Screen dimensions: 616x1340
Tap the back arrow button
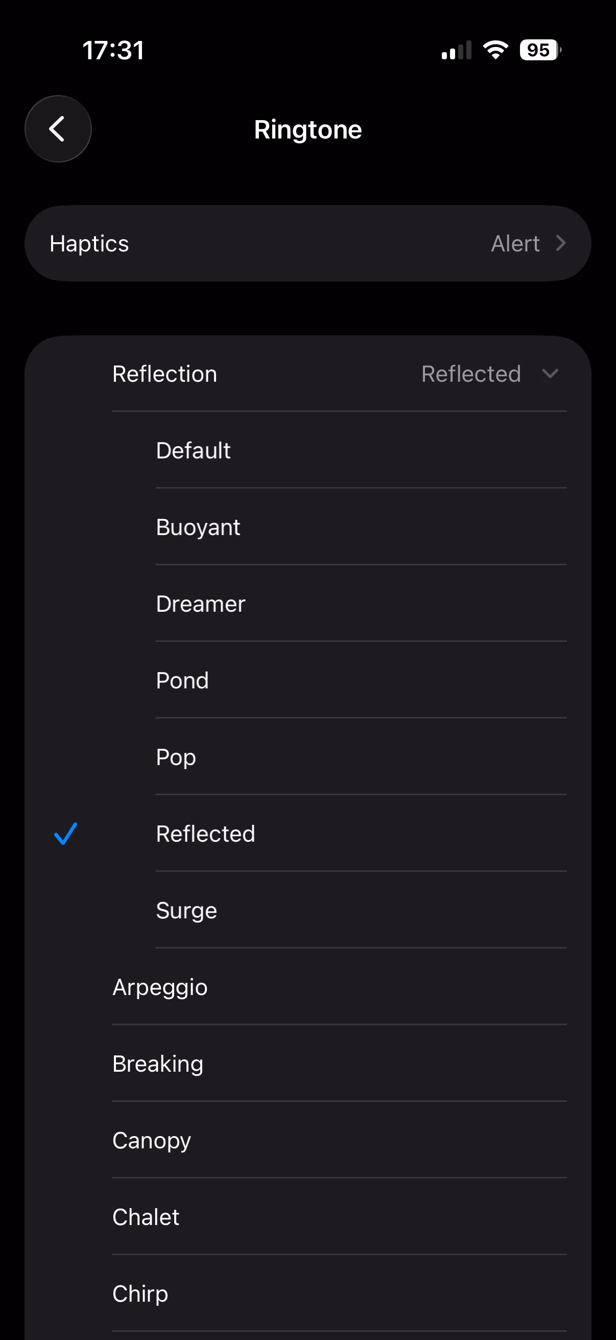coord(58,129)
